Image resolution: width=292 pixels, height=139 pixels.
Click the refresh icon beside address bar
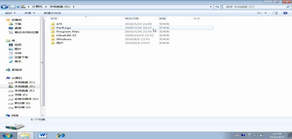coord(217,7)
